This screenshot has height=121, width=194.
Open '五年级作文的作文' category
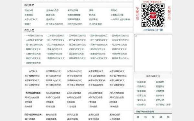[121, 36]
